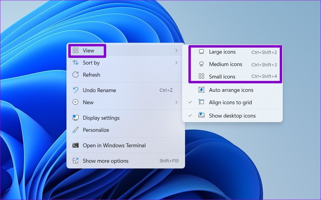
Task: Select Open in Windows Terminal
Action: tap(126, 145)
